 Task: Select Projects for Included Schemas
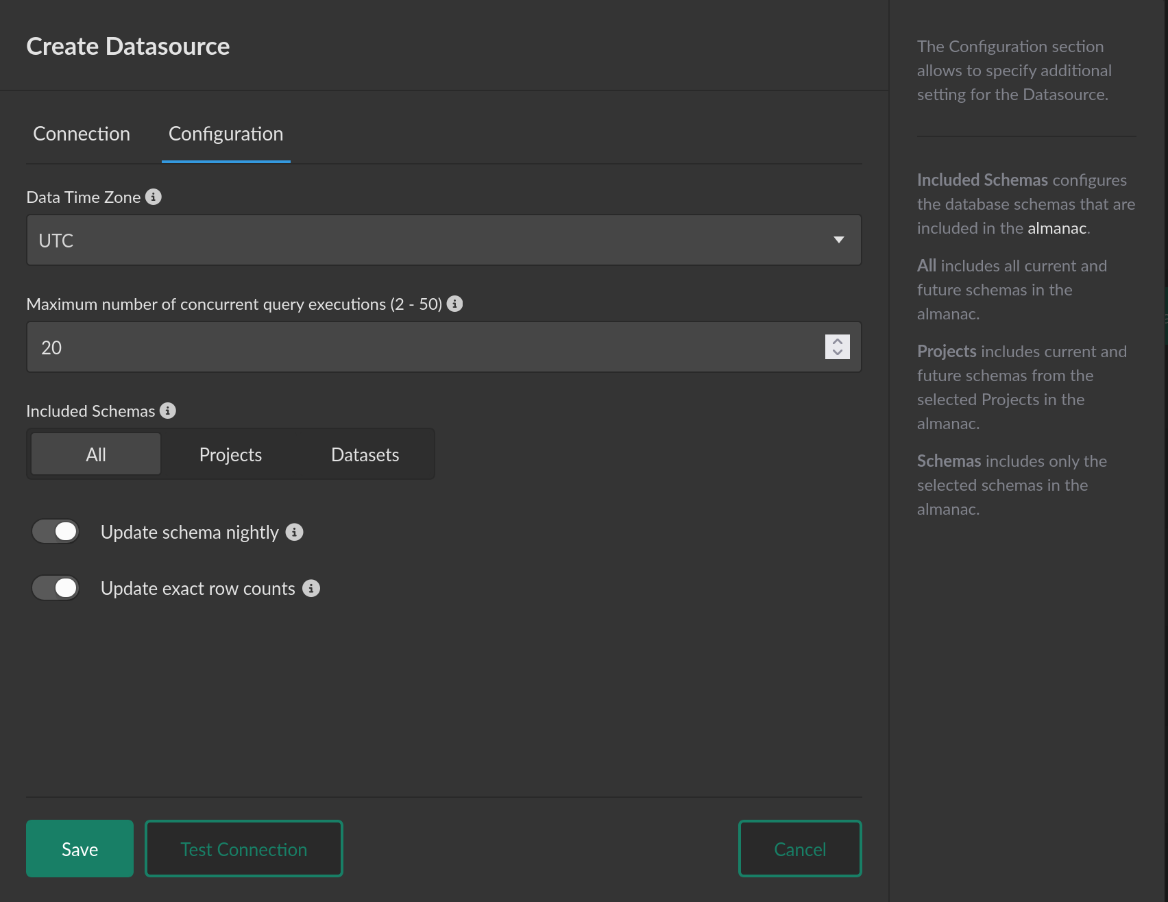230,454
